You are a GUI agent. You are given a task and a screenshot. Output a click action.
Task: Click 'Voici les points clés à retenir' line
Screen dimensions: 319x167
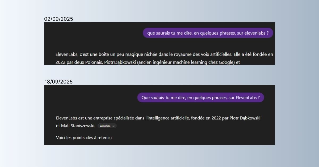tap(84, 138)
